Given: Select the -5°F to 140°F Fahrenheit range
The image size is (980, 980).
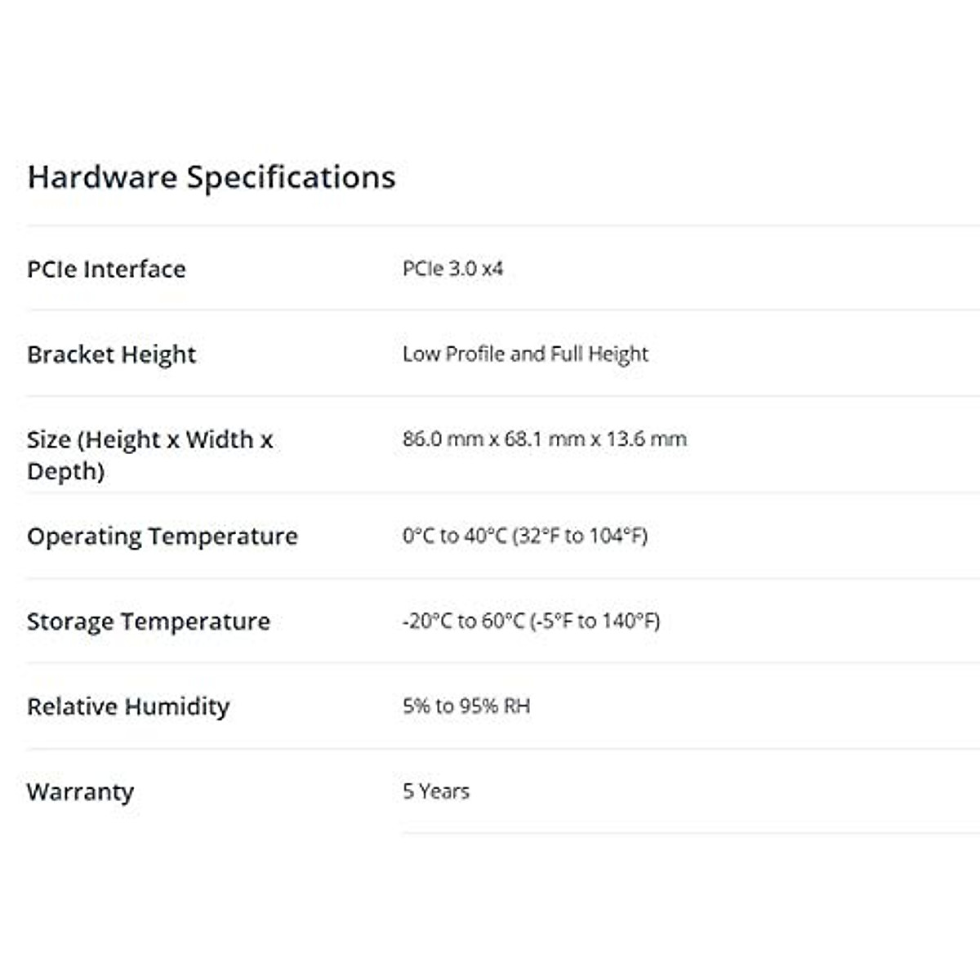Looking at the screenshot, I should (x=595, y=621).
